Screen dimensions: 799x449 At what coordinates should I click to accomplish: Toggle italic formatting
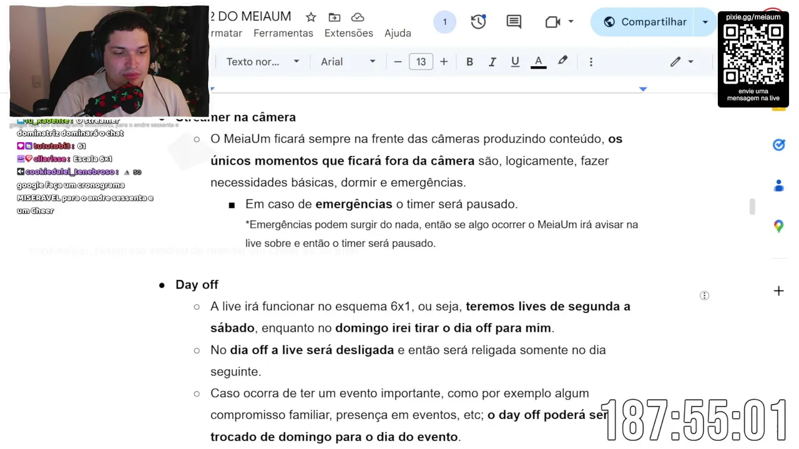492,62
